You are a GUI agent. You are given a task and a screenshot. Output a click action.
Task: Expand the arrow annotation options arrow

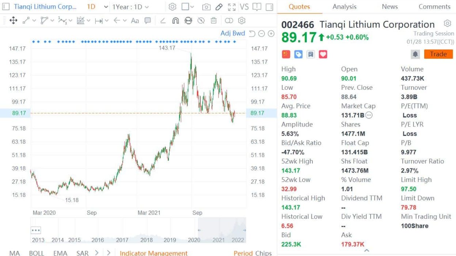tap(125, 21)
